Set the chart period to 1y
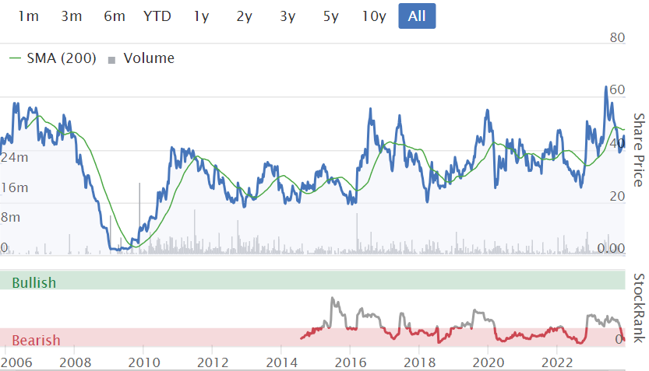Image resolution: width=649 pixels, height=371 pixels. (202, 16)
